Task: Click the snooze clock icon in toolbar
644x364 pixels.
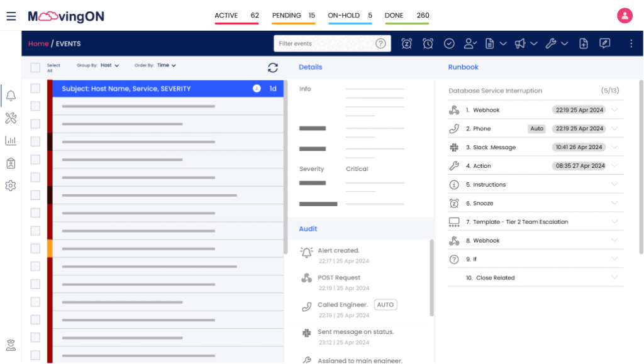Action: pyautogui.click(x=407, y=43)
